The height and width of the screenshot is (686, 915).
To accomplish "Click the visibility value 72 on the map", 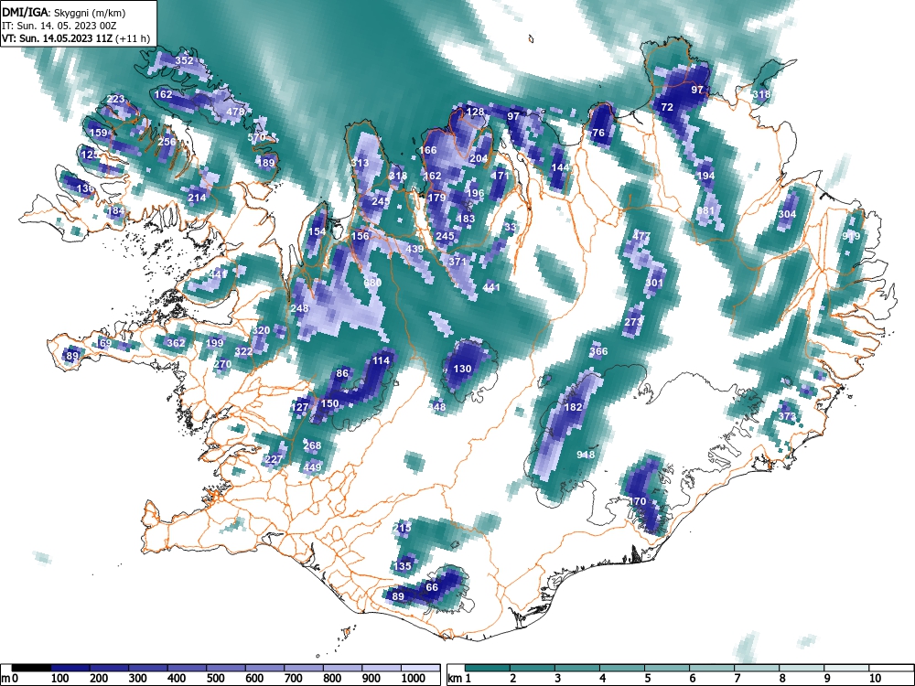I will click(x=666, y=107).
